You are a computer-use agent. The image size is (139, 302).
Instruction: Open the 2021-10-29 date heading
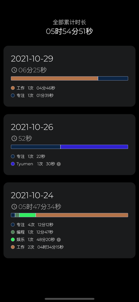(x=32, y=59)
